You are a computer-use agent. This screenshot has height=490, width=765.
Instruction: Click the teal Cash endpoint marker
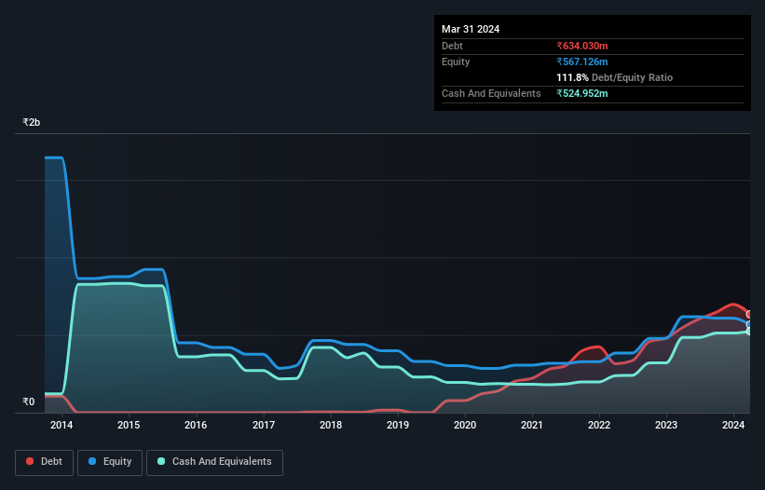coord(749,332)
